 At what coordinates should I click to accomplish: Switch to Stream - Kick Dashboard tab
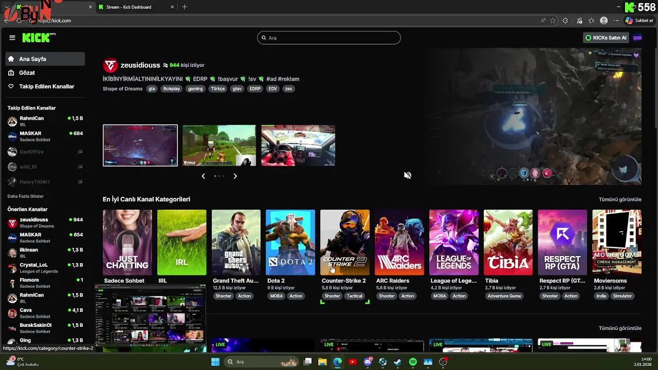click(136, 7)
